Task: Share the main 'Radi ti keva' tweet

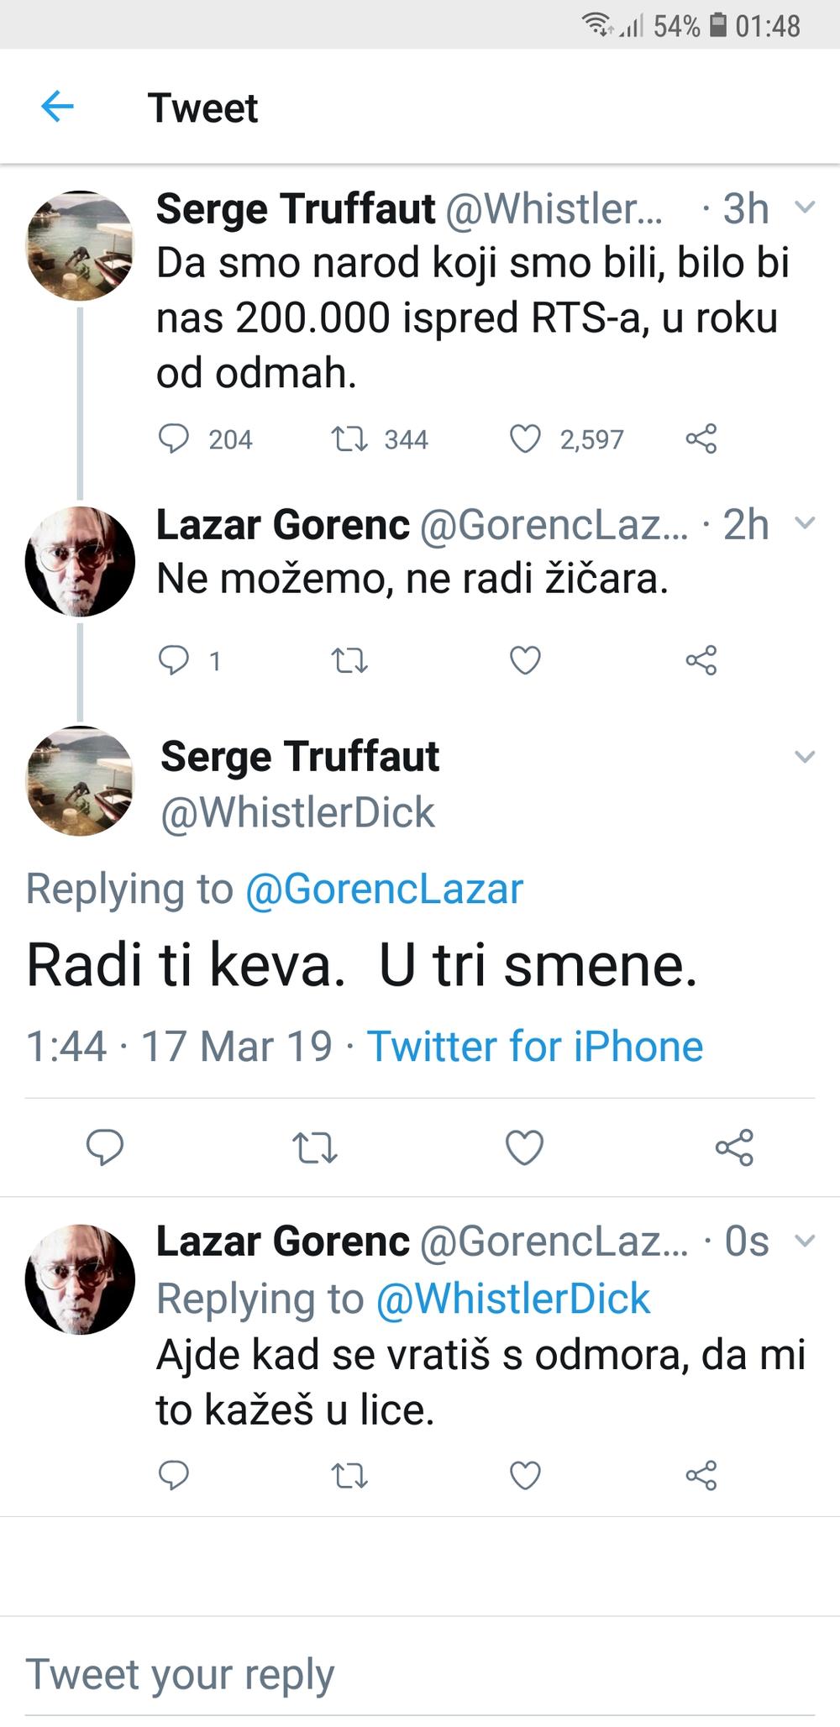Action: [735, 1147]
